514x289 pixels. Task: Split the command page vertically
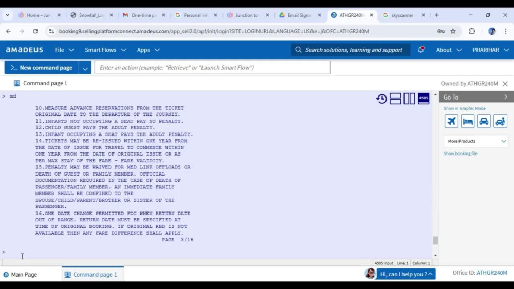pyautogui.click(x=409, y=99)
